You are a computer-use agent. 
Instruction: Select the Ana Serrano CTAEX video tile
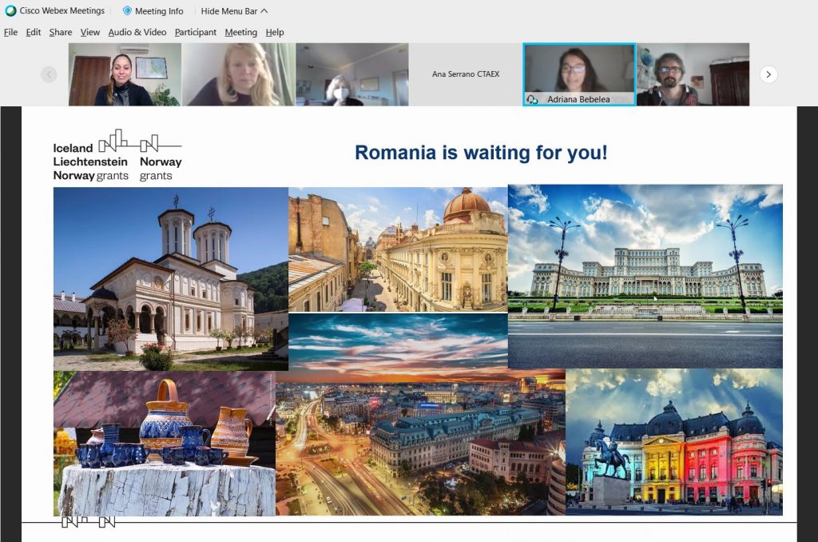point(466,74)
